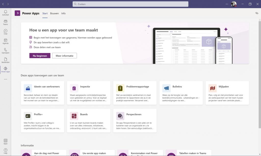Screen dimensions: 261x156
Task: Open Oproepen phone icon
Action: coord(5,51)
